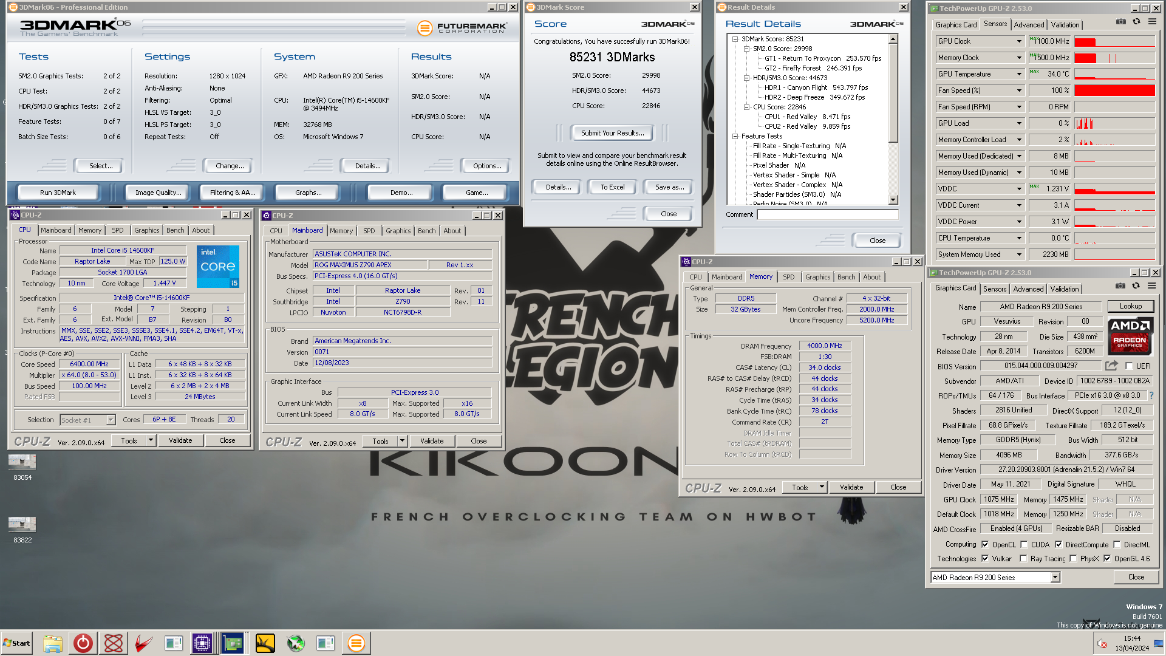The height and width of the screenshot is (656, 1166).
Task: Click the refresh icon in GPU-Z Graphics Card window
Action: tap(1136, 286)
